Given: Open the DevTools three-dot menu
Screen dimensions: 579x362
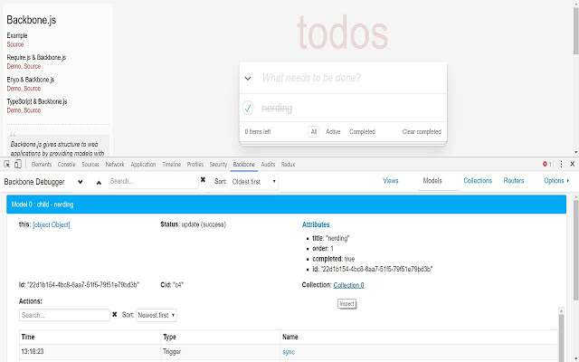Looking at the screenshot, I should click(x=561, y=164).
